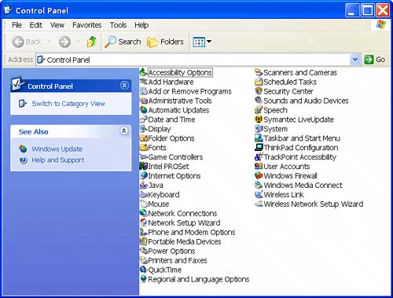
Task: Expand the Back button history arrow
Action: tap(49, 42)
